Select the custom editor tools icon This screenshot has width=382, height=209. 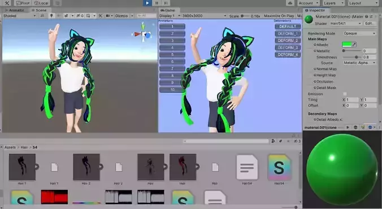(7, 3)
